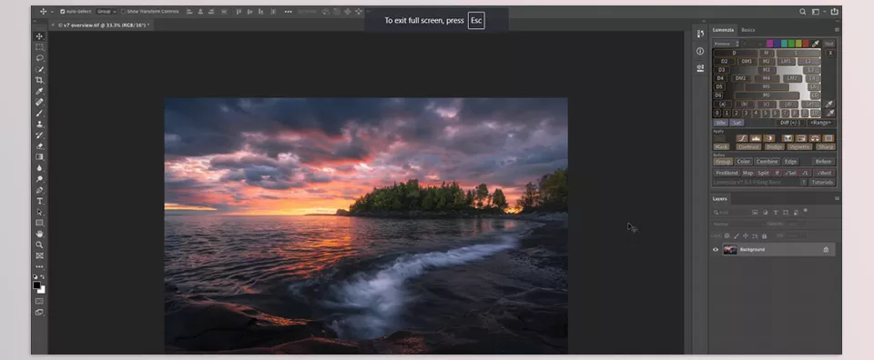Open the layer blend mode Normal dropdown
The width and height of the screenshot is (874, 360).
(x=737, y=225)
